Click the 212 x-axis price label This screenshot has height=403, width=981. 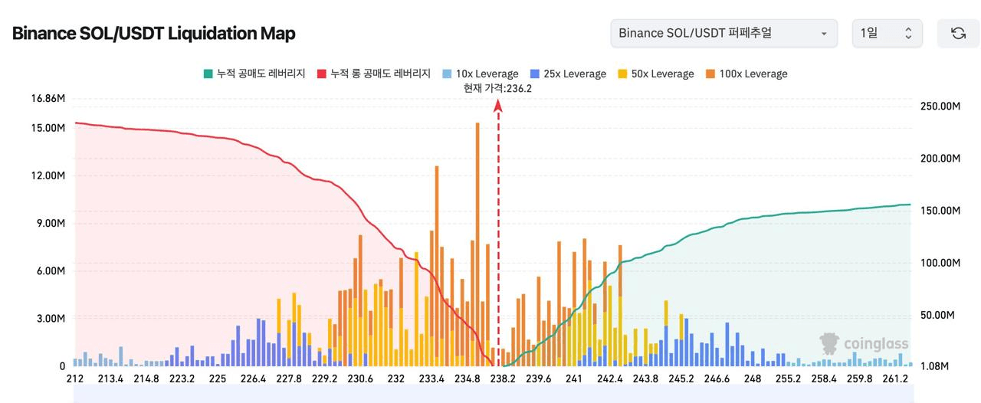[75, 378]
